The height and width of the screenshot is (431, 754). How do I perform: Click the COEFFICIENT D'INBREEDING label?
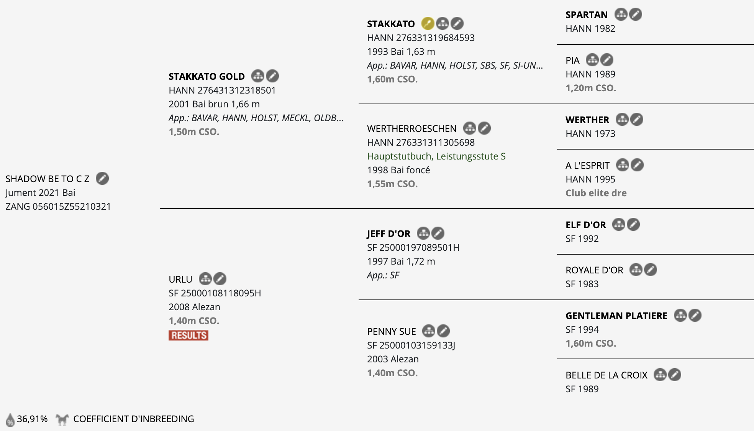coord(134,419)
